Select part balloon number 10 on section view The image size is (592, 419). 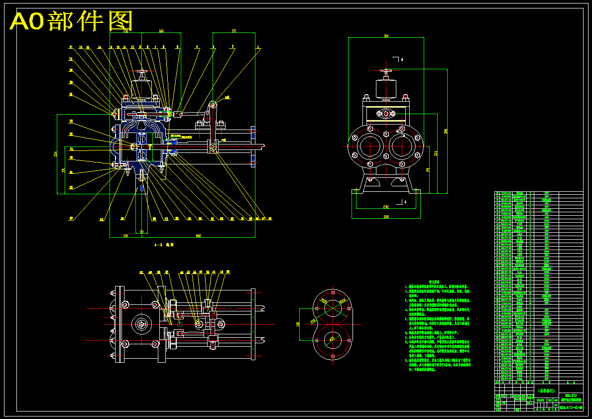132,47
